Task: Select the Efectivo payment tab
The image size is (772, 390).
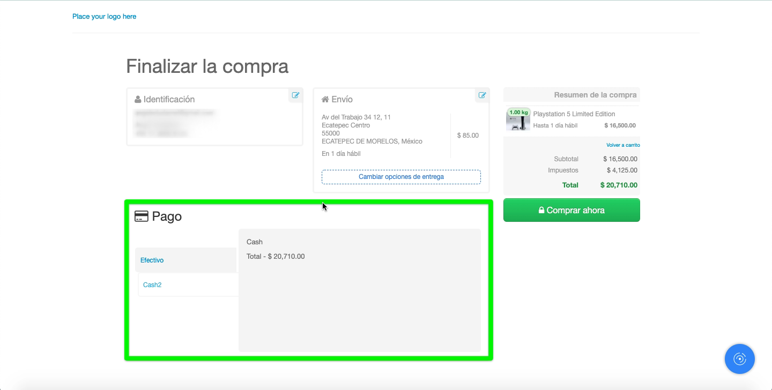Action: [x=185, y=260]
